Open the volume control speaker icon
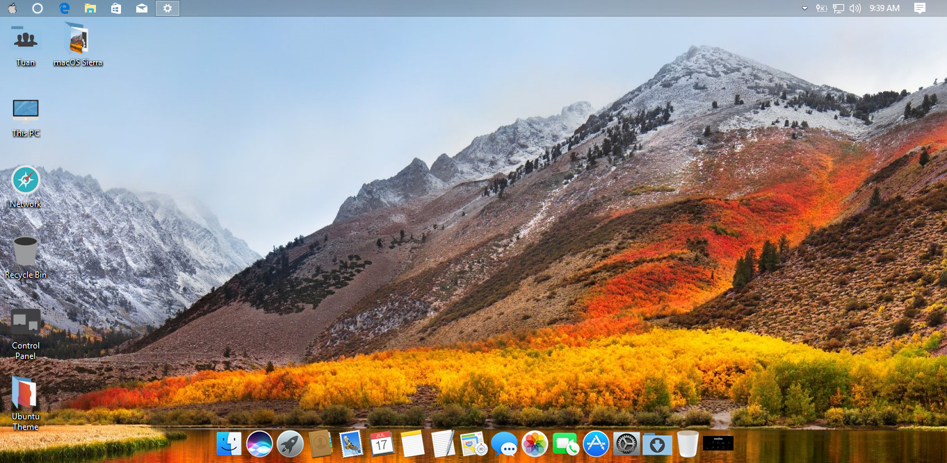The height and width of the screenshot is (463, 947). tap(855, 8)
